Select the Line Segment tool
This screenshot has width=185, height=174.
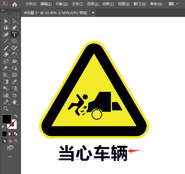(6, 41)
